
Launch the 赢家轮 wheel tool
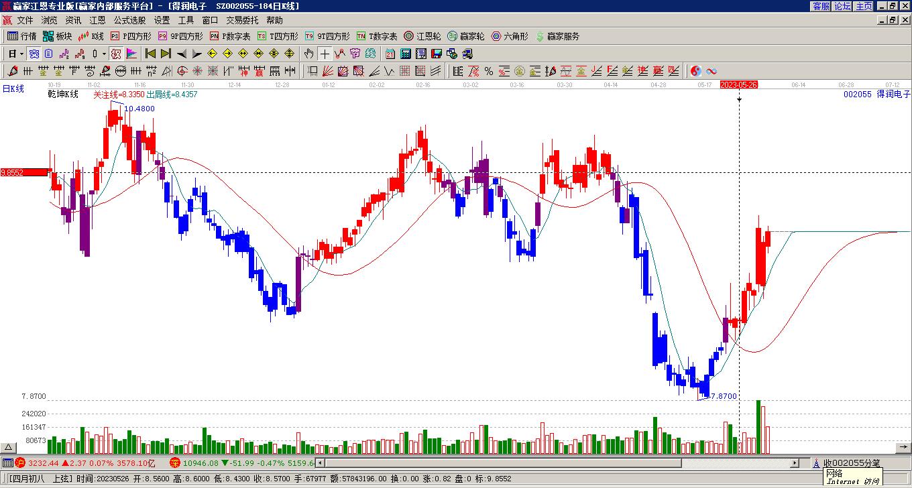pos(465,36)
